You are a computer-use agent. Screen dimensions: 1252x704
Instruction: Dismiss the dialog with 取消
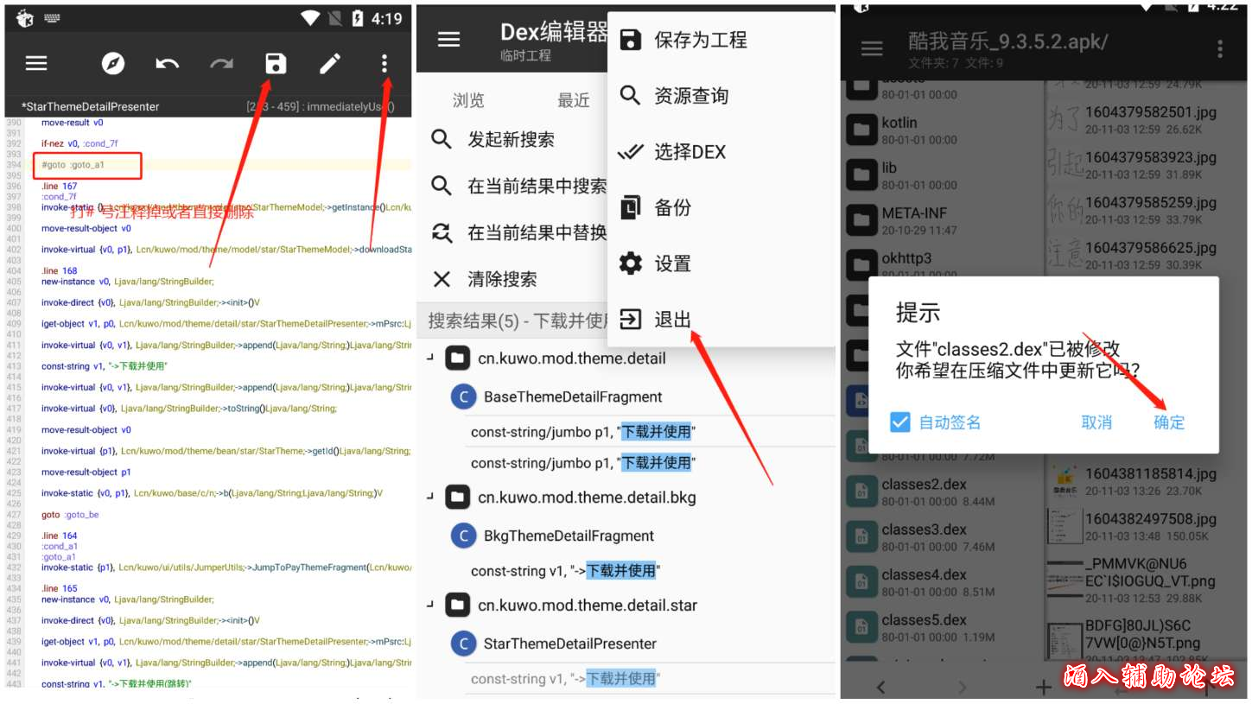(1096, 422)
